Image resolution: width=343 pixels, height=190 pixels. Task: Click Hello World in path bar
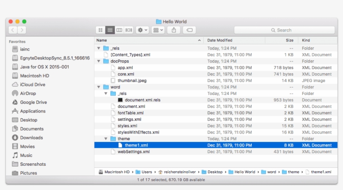pyautogui.click(x=242, y=172)
